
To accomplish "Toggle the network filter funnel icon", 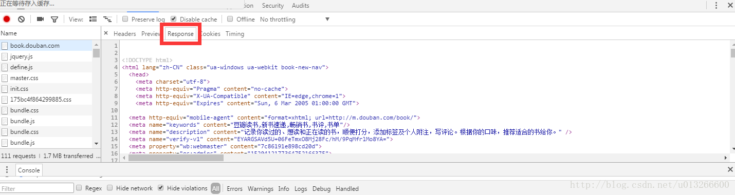I will click(x=54, y=19).
